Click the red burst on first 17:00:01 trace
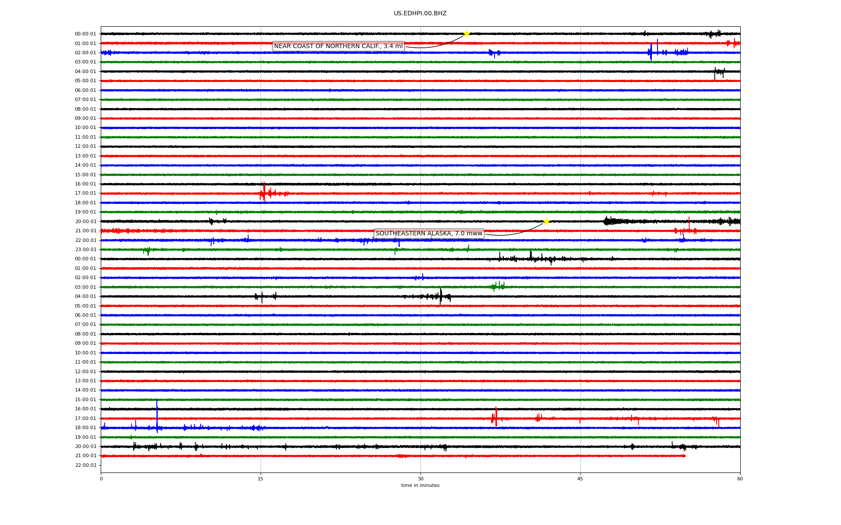This screenshot has height=525, width=841. coord(264,192)
